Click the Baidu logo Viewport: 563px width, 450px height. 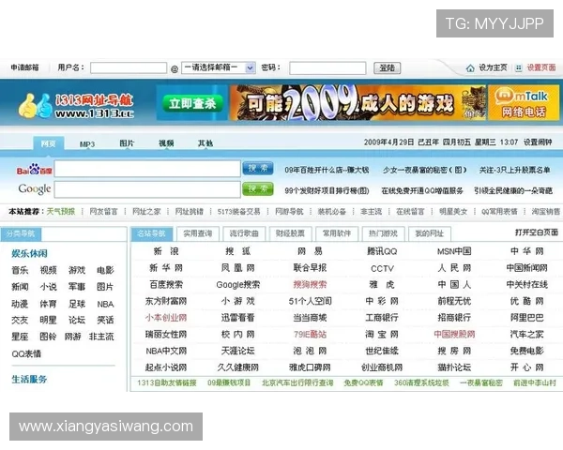[34, 170]
